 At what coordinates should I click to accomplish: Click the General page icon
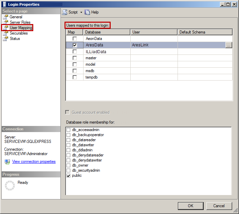pyautogui.click(x=5, y=17)
